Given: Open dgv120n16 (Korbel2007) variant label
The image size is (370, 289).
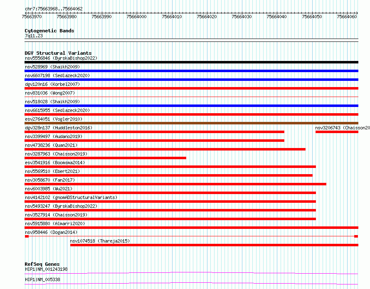Looking at the screenshot, I should pos(52,84).
